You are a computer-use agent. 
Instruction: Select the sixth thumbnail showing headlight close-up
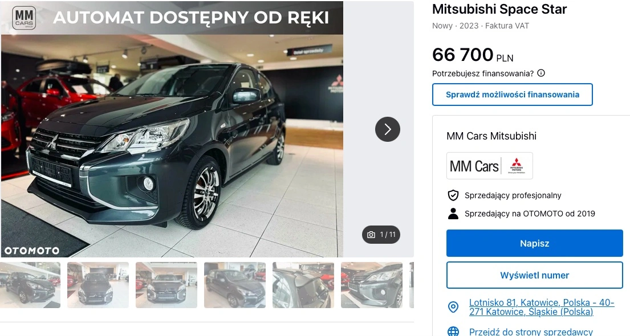point(372,285)
